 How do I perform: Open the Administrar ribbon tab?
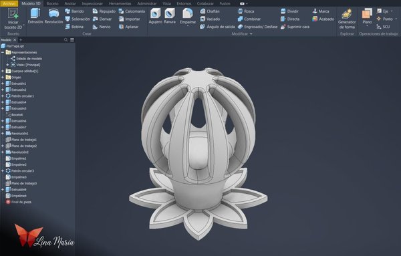147,3
